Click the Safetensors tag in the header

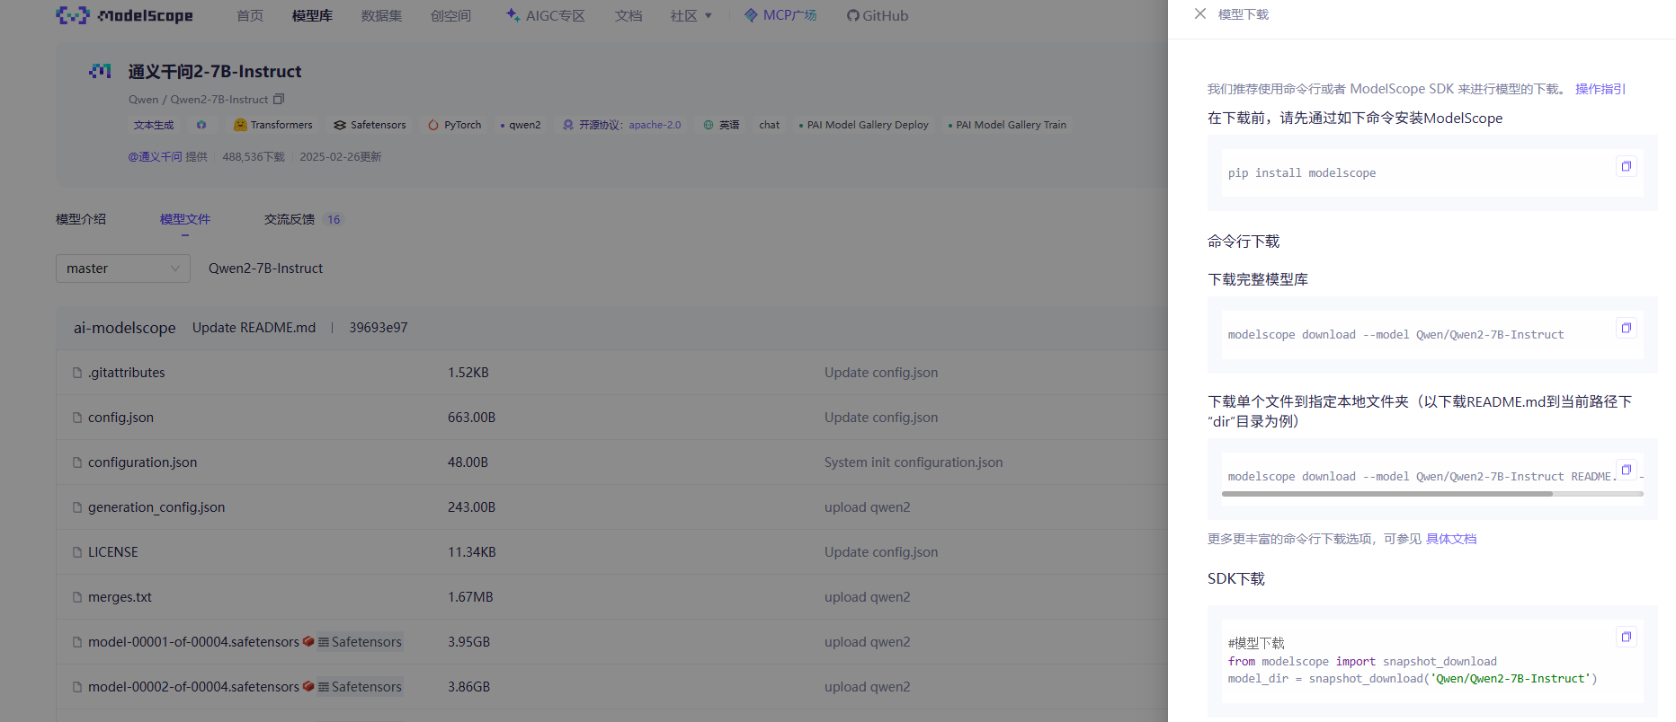click(370, 125)
